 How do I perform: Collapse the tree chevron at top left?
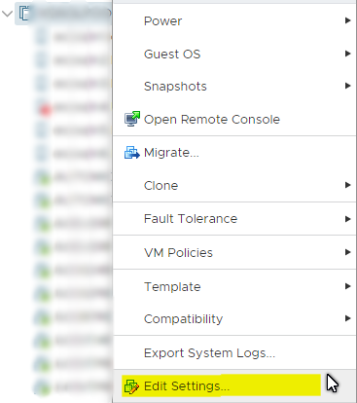pyautogui.click(x=7, y=14)
